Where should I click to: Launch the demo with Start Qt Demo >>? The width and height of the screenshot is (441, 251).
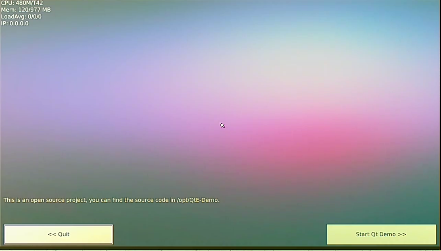tap(381, 234)
